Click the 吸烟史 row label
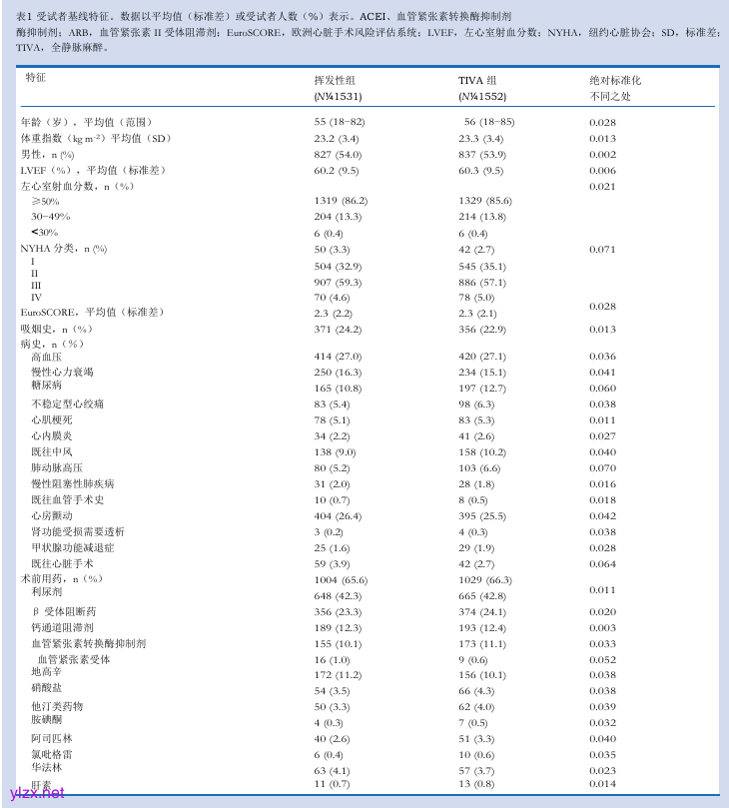Screen dimensions: 729x808 pos(56,329)
